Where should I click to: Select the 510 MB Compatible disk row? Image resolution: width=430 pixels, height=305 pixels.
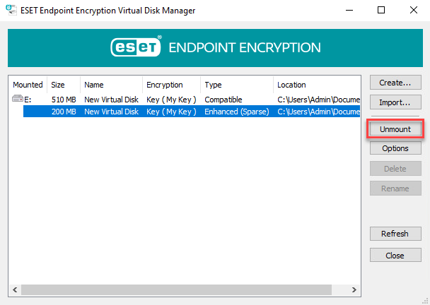(x=186, y=100)
